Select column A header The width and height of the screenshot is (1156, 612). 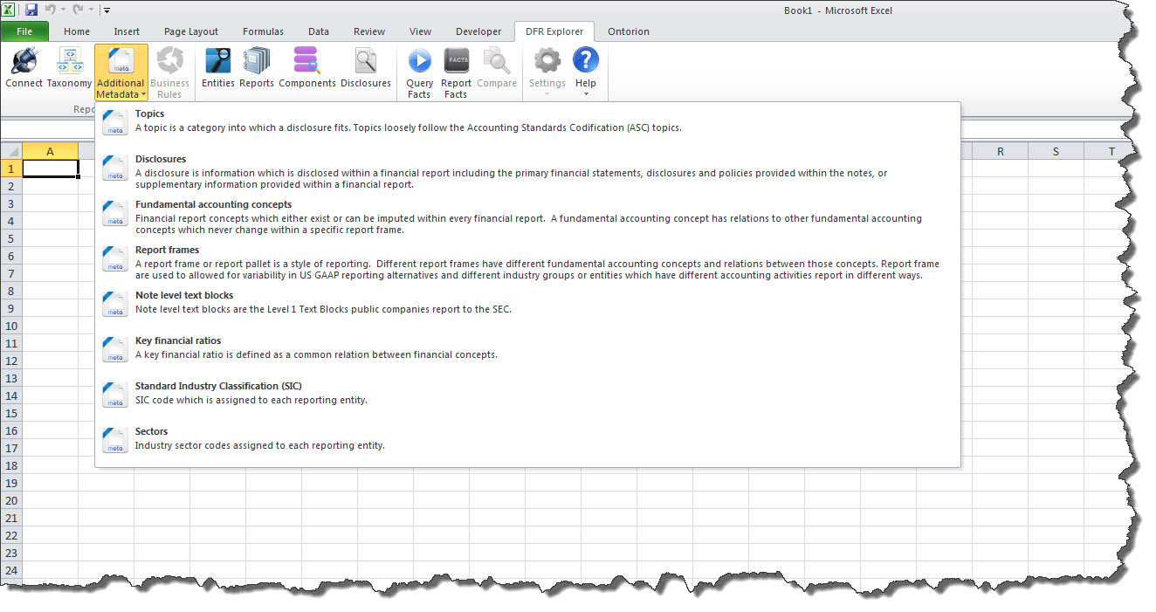pos(51,151)
